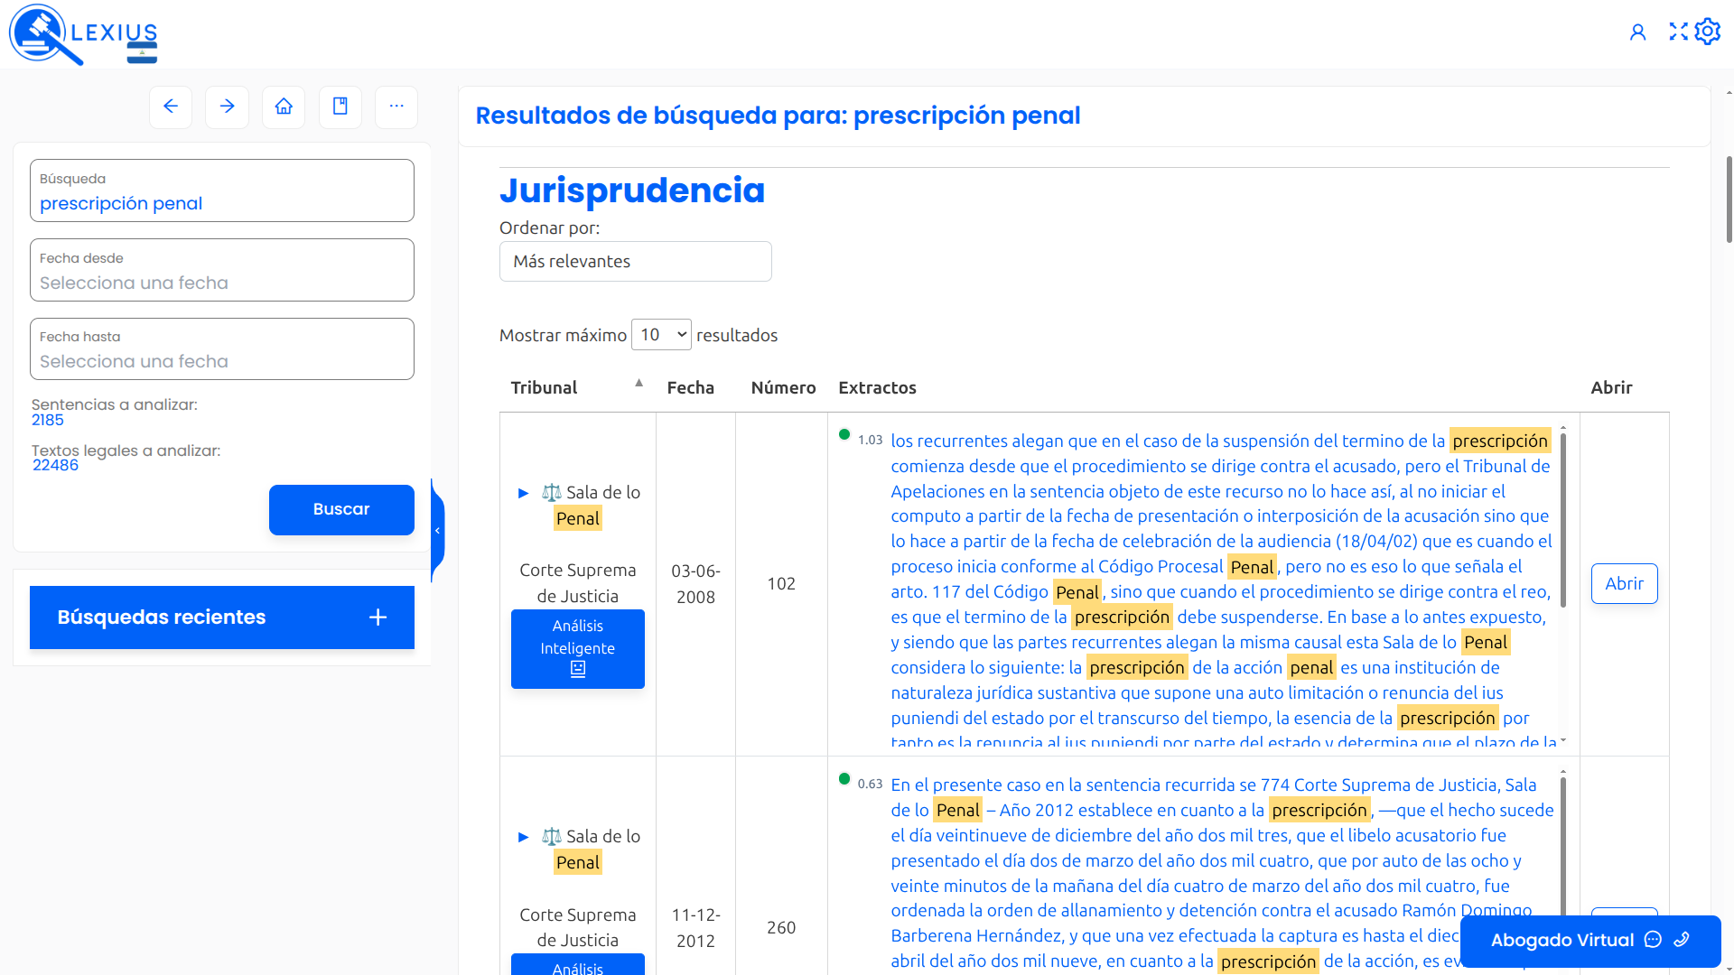This screenshot has height=975, width=1734.
Task: Open more options via the ellipsis icon
Action: tap(396, 107)
